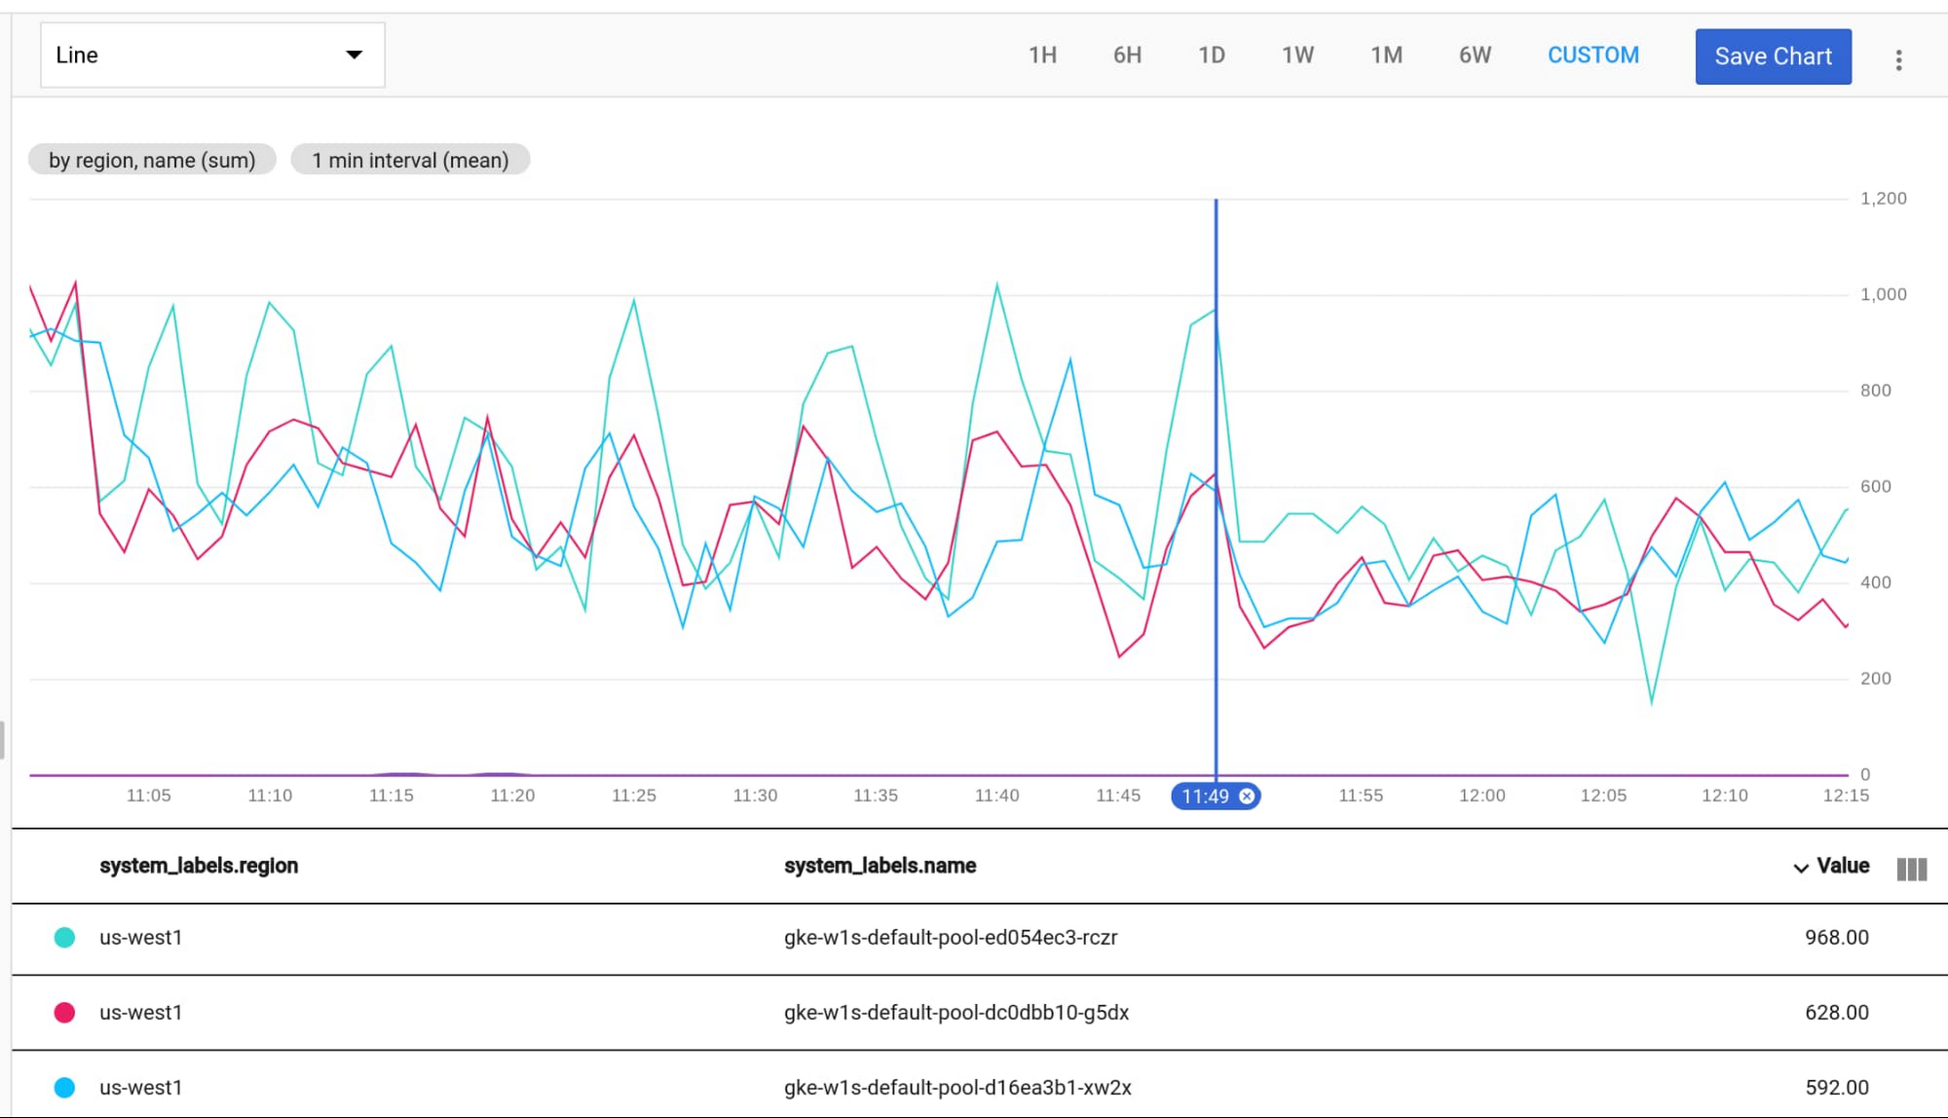The image size is (1948, 1118).
Task: Click the value 968.00 cell
Action: click(1836, 938)
